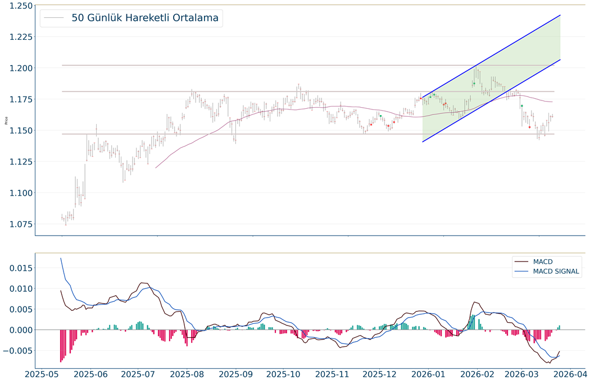Click the 2026-04 date label on x-axis
This screenshot has width=590, height=381.
coord(568,373)
